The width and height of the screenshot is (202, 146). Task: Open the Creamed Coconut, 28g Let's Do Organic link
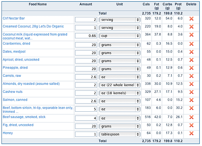click(33, 26)
